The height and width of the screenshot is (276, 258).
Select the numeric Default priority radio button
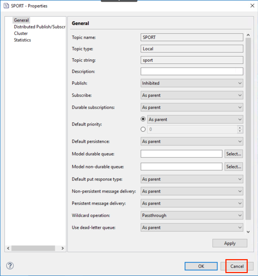coord(143,129)
